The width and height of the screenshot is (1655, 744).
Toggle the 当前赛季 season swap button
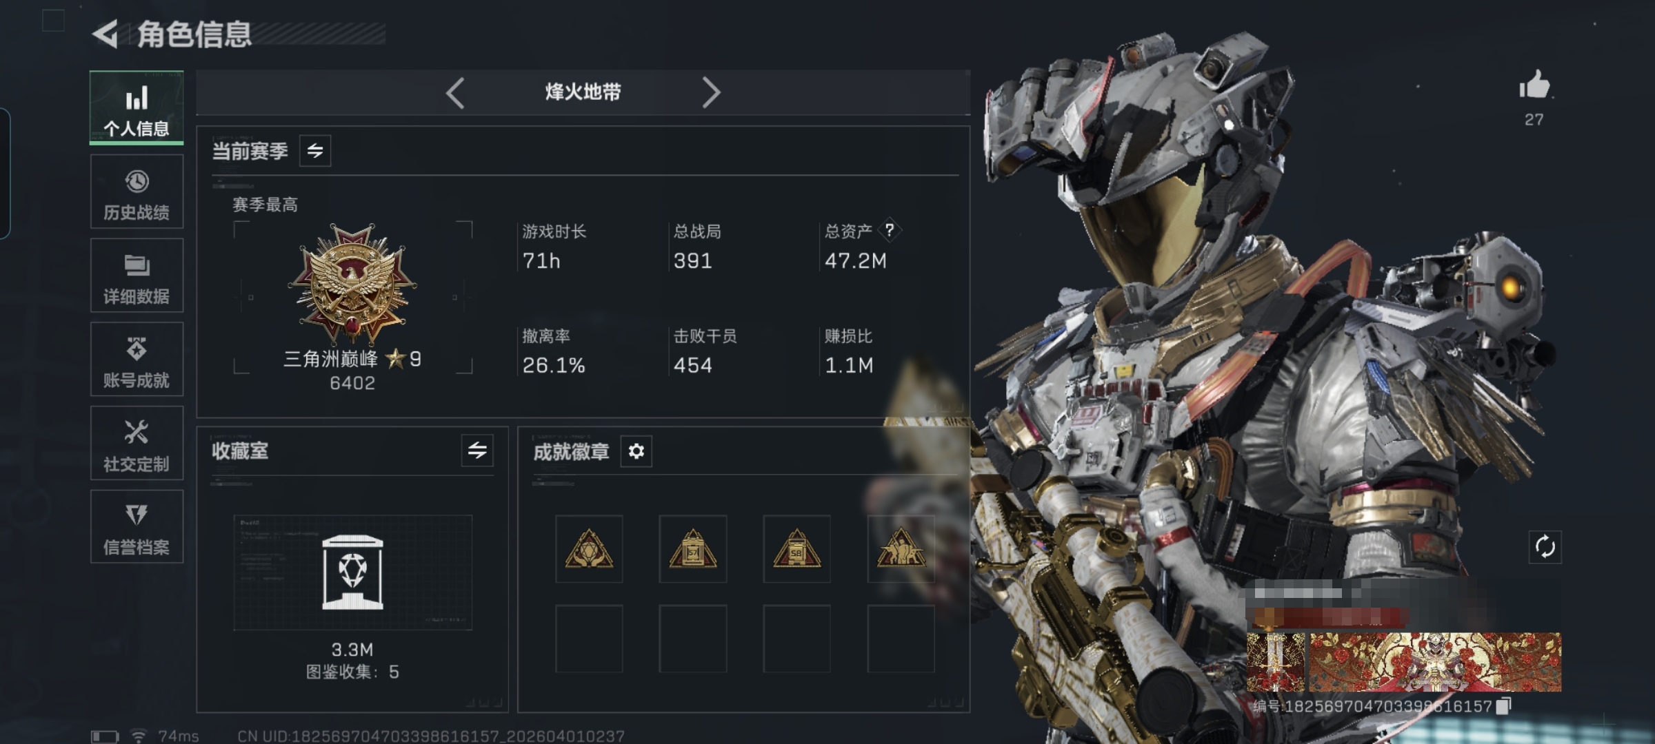pyautogui.click(x=315, y=151)
